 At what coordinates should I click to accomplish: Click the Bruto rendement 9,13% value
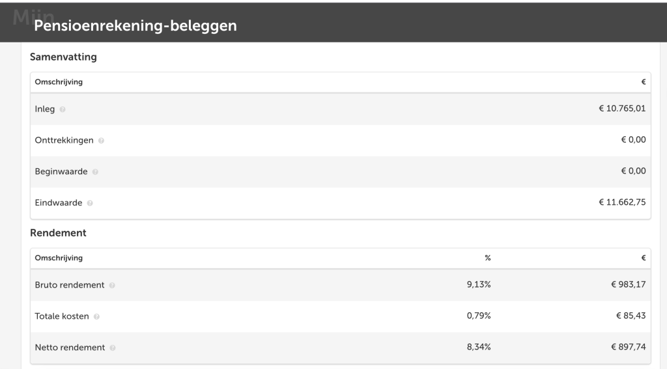point(479,284)
